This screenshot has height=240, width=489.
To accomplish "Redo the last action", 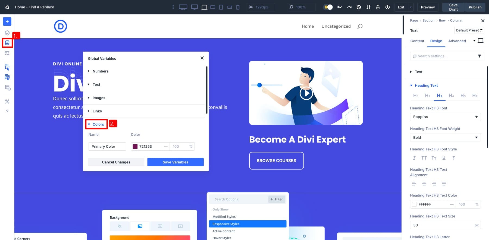I will tap(349, 7).
